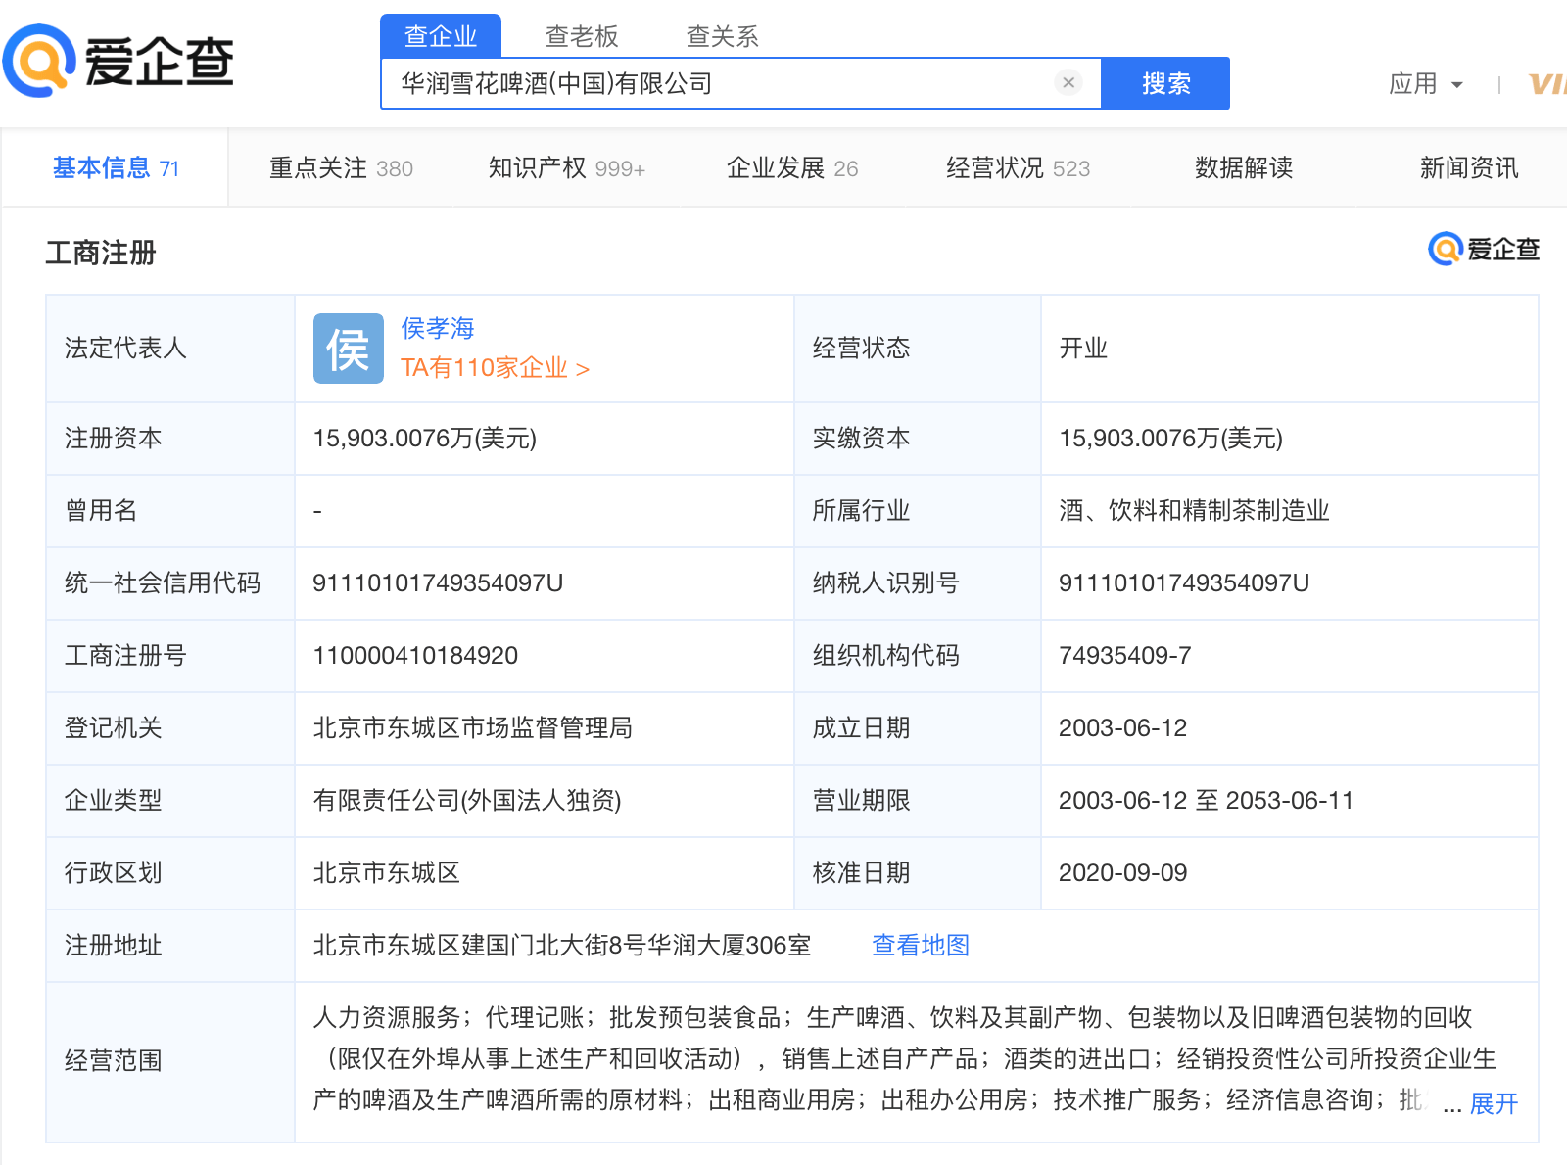Click establishment date 2003-06-12
Viewport: 1567px width, 1165px height.
1122,727
